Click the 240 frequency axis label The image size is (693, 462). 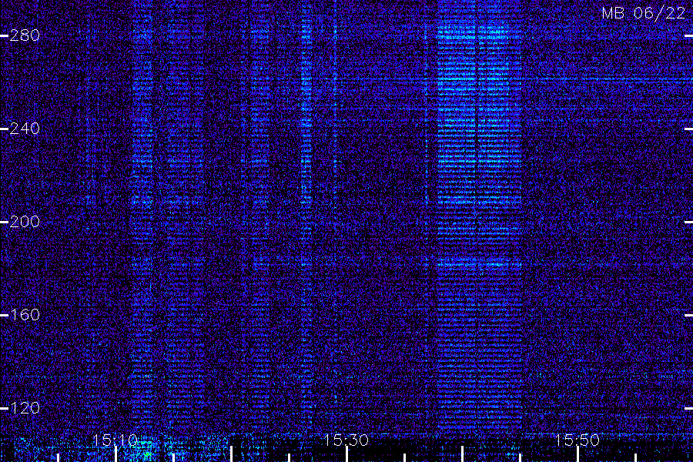point(25,129)
